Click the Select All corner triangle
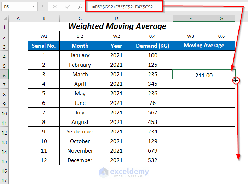 click(x=5, y=18)
